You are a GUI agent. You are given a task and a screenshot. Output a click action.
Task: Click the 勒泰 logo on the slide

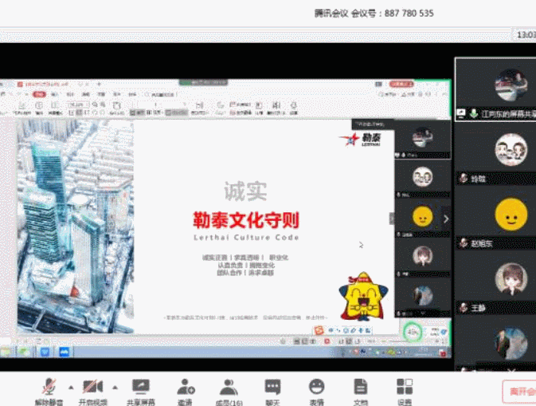pos(360,140)
